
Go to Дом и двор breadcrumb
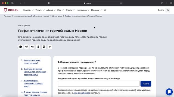click(x=57, y=16)
